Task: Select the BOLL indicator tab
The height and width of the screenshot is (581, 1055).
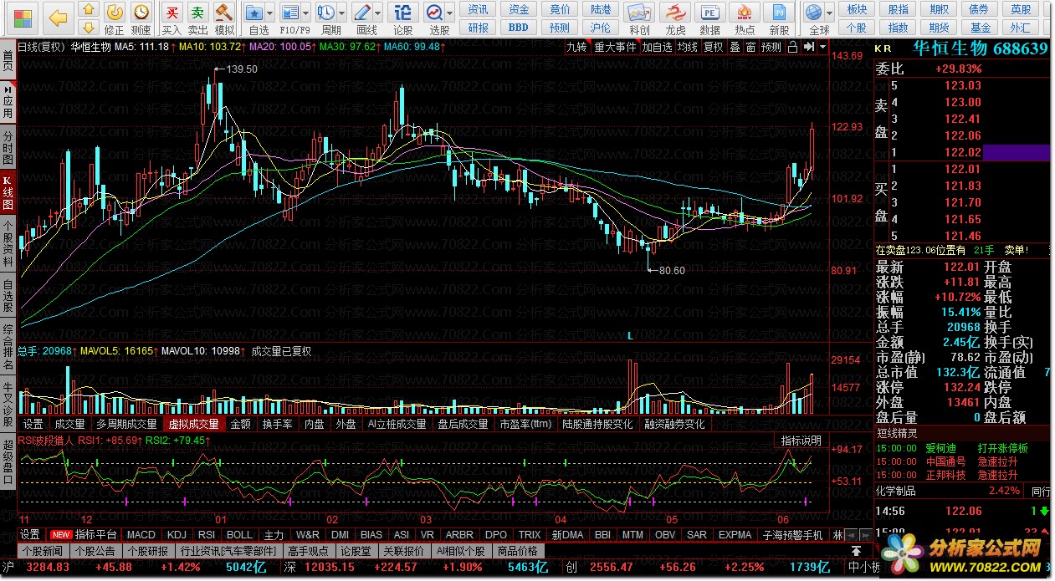Action: (239, 534)
